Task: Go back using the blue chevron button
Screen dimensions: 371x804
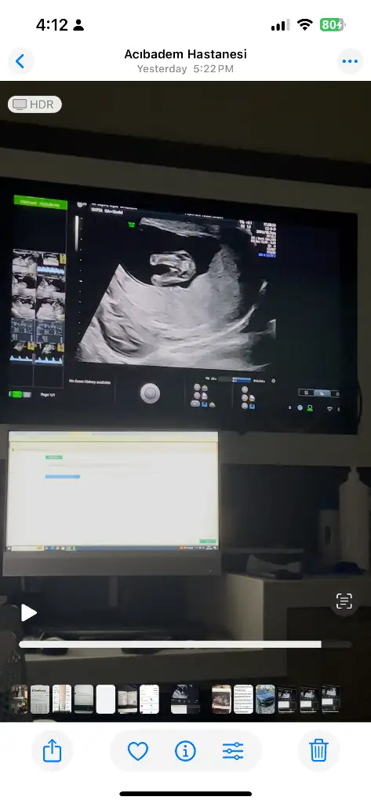Action: [20, 61]
